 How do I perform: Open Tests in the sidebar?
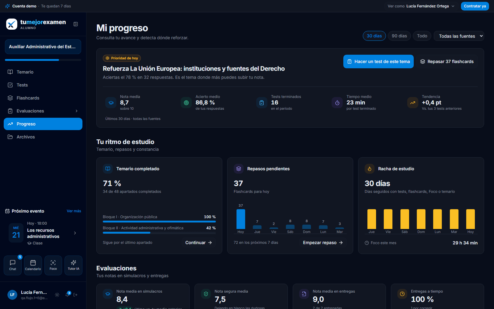[43, 85]
